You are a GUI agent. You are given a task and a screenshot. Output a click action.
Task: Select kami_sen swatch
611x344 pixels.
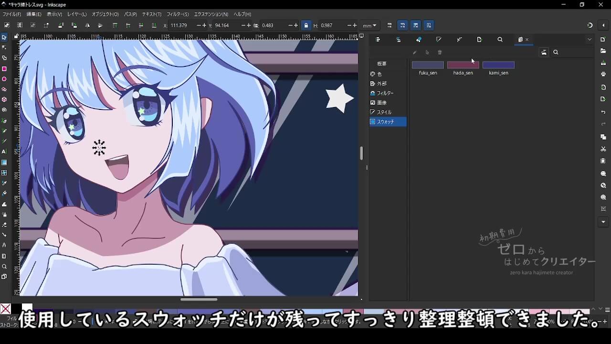click(x=498, y=68)
